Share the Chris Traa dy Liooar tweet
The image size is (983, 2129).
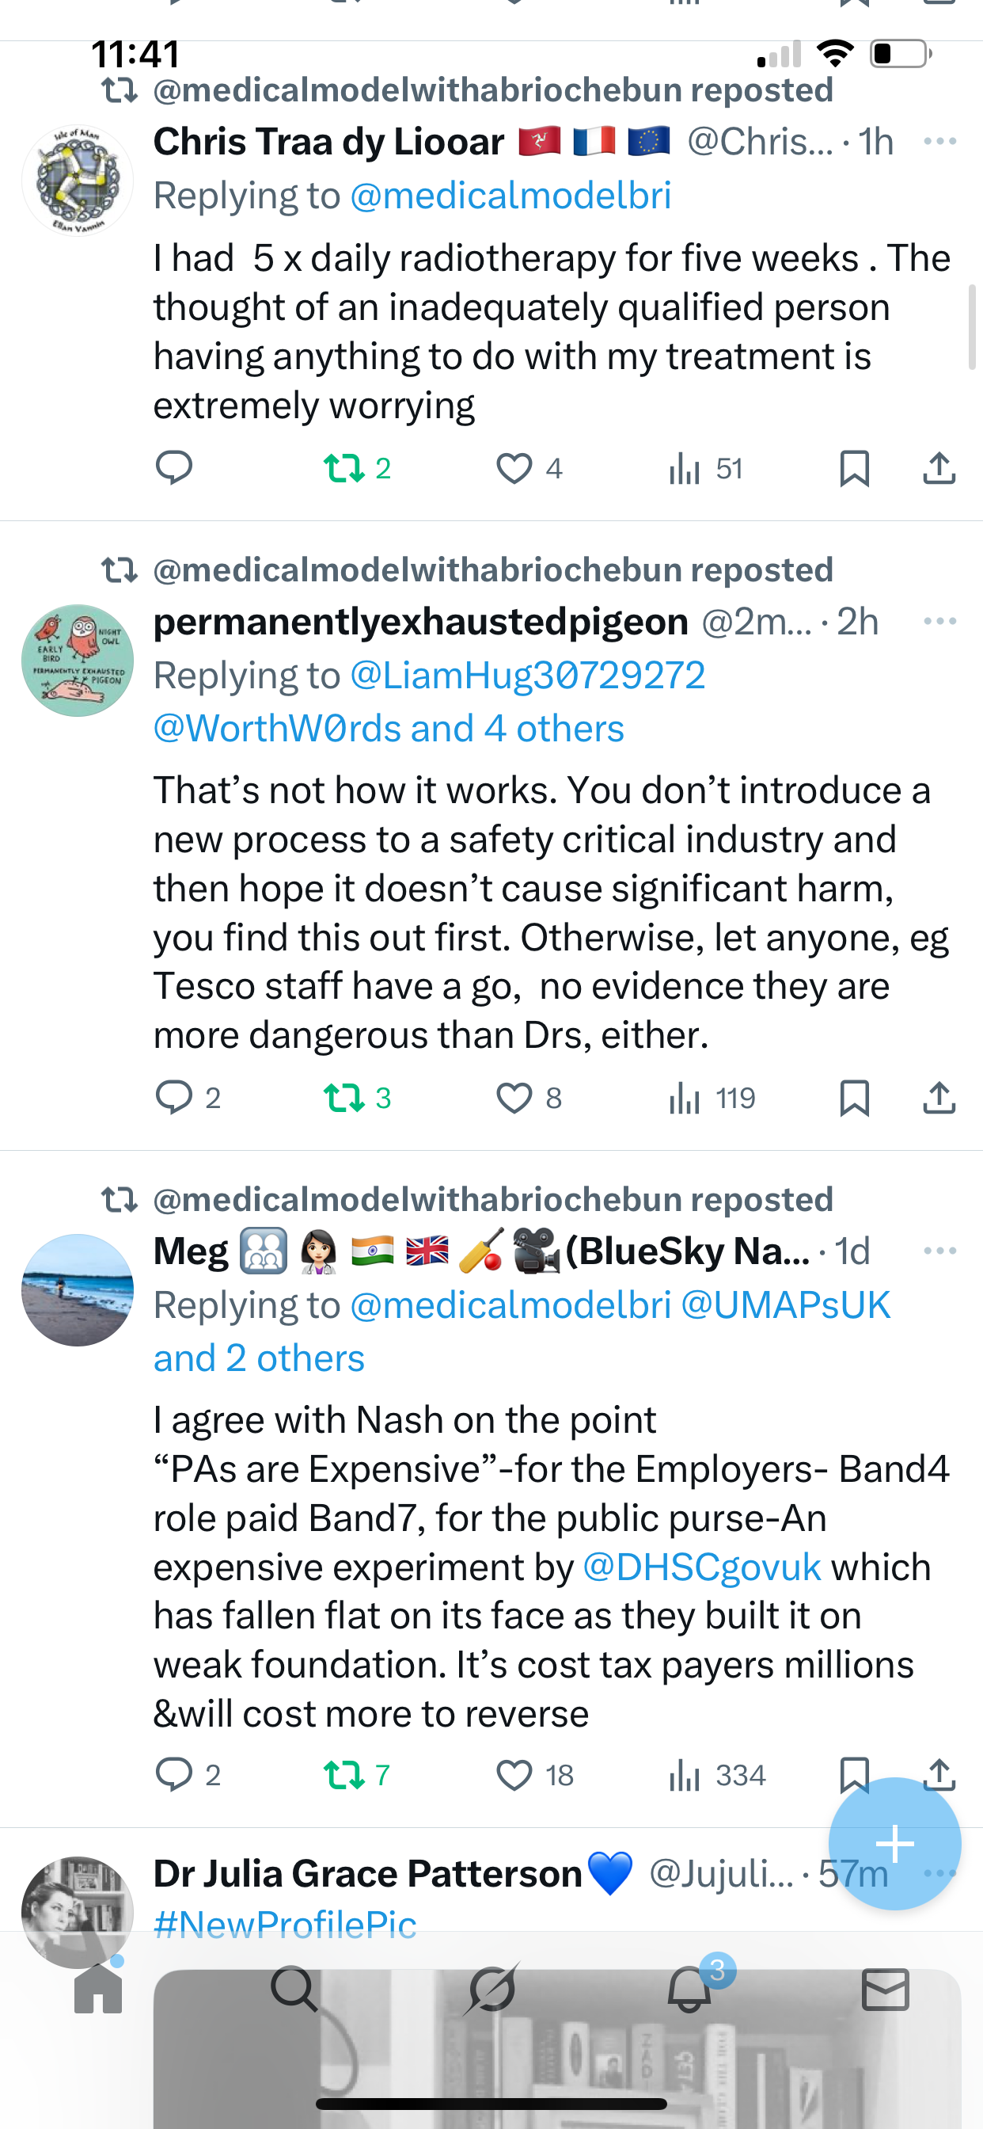939,468
